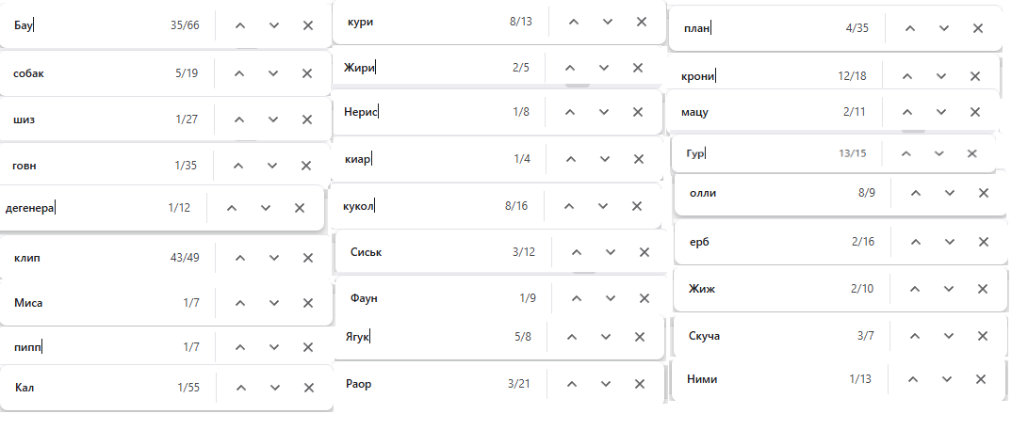Close the 'Гур' find bar
1028x430 pixels.
click(971, 153)
